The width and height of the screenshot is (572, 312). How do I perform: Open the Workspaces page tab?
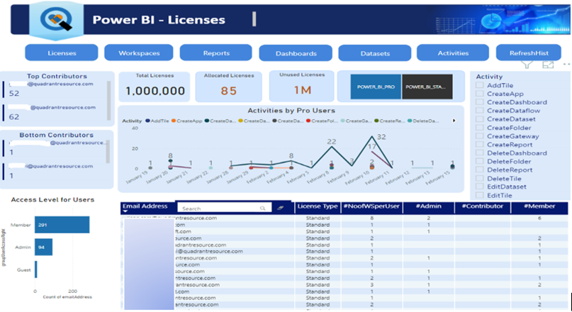[138, 52]
